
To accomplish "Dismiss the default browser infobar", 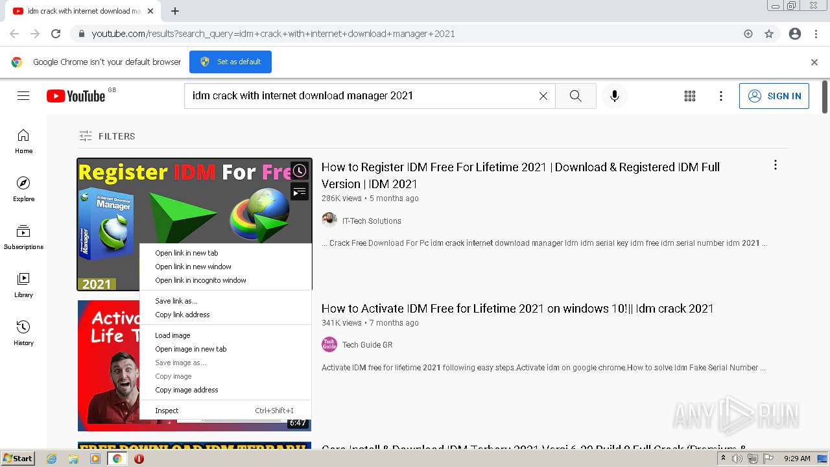I will click(814, 62).
